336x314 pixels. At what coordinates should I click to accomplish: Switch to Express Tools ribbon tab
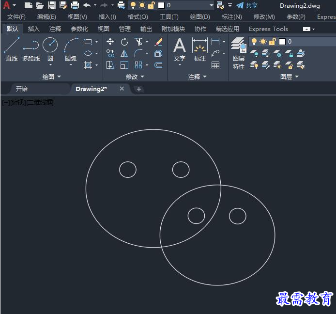[x=268, y=29]
